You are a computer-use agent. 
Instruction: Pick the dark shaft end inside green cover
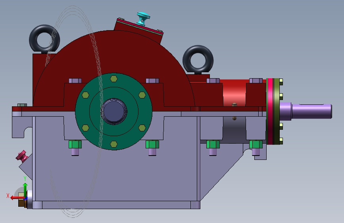(113, 111)
